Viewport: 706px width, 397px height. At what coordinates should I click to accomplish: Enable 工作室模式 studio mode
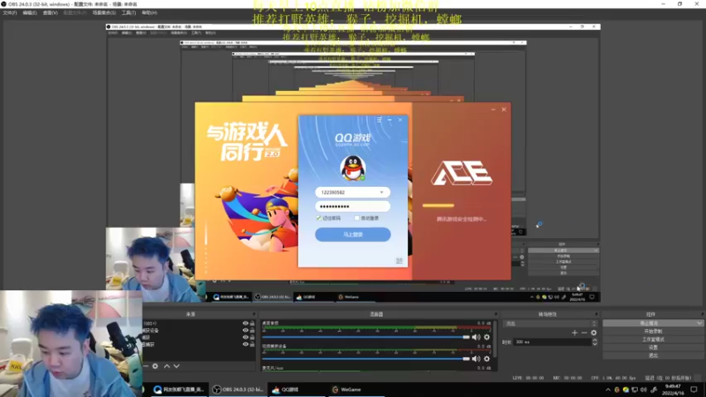coord(653,340)
